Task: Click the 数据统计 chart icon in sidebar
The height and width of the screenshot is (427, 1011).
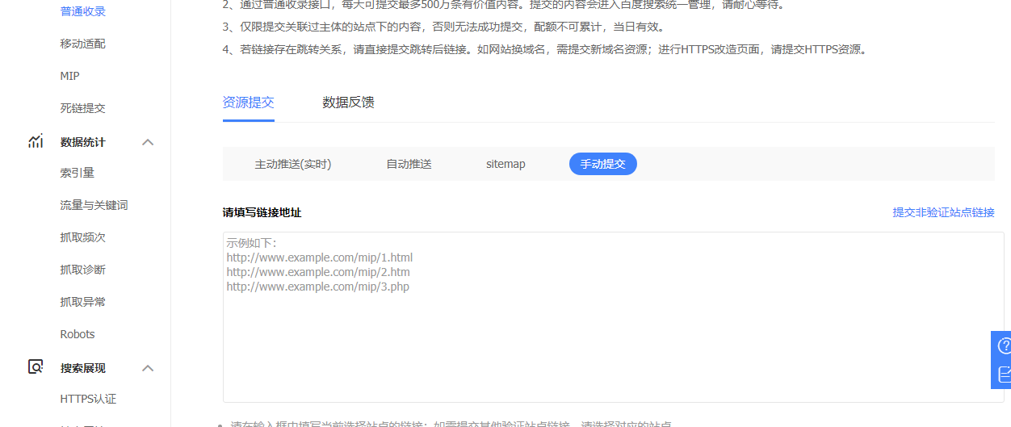Action: (x=36, y=142)
